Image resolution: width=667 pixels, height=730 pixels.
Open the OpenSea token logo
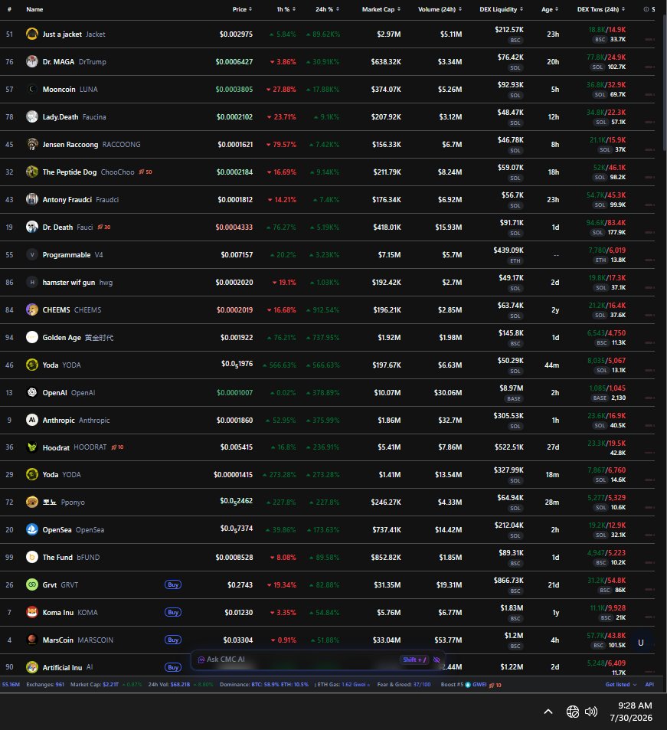(x=32, y=529)
